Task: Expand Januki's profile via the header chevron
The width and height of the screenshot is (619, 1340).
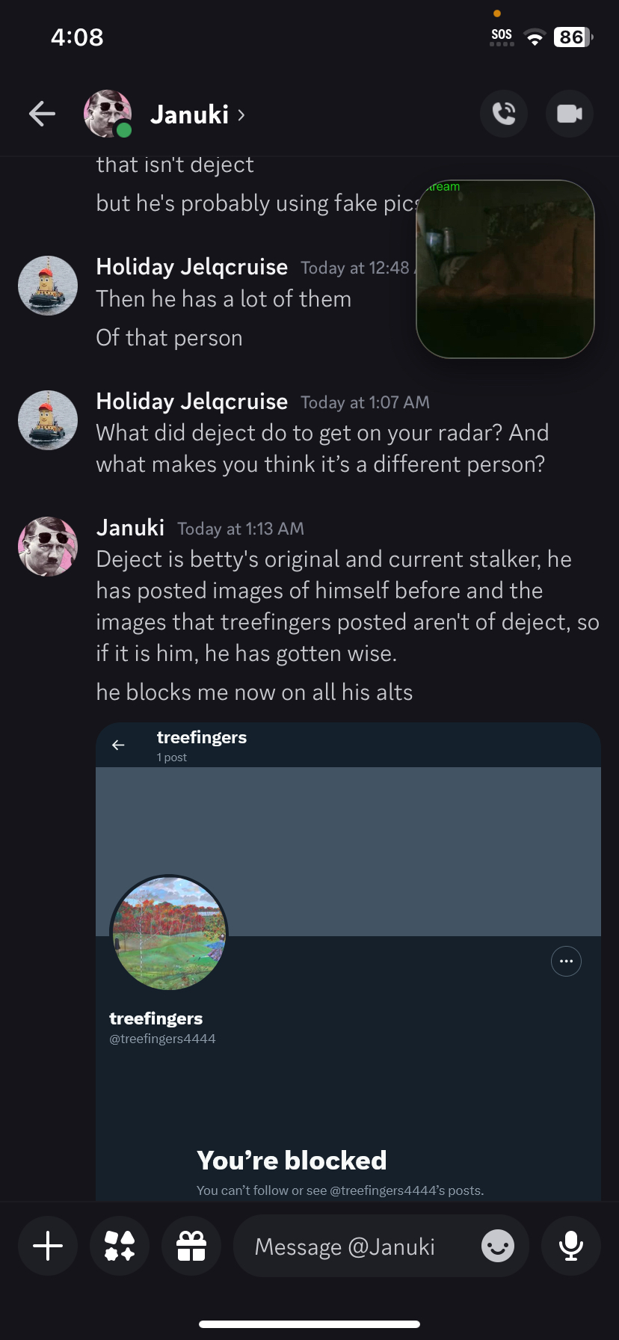Action: pyautogui.click(x=241, y=114)
